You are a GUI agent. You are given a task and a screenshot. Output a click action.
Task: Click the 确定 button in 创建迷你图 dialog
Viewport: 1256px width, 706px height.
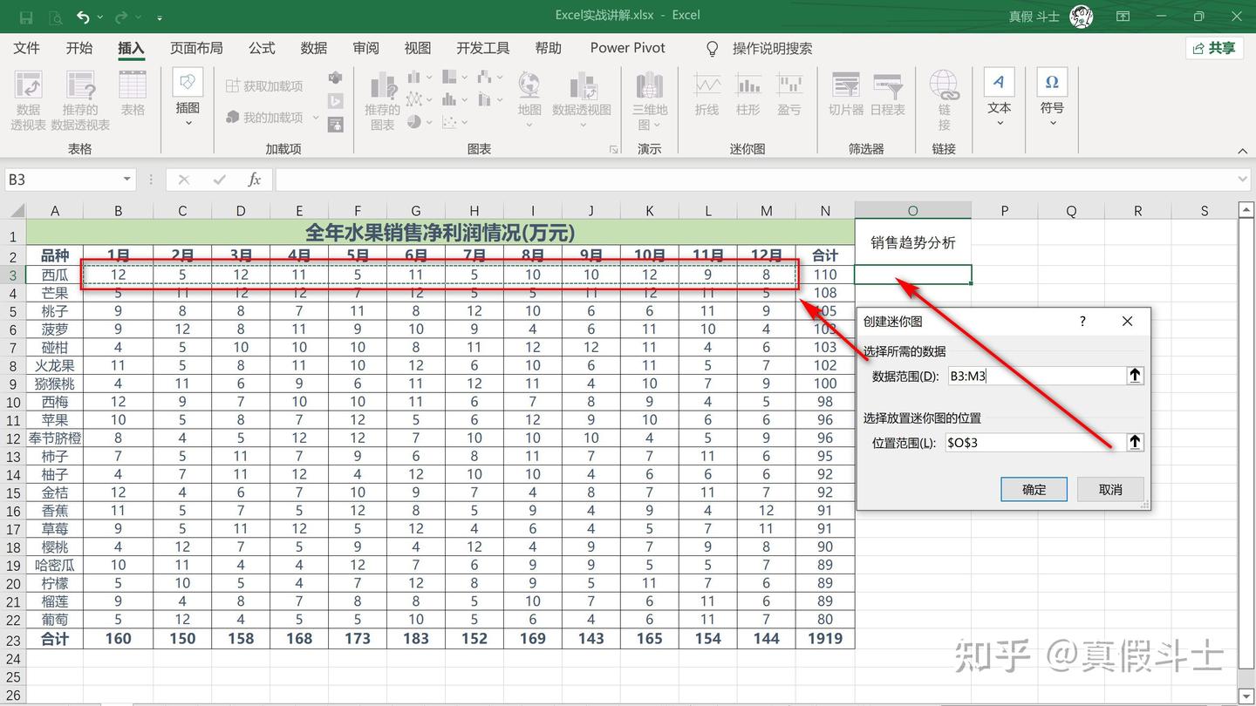(1034, 489)
